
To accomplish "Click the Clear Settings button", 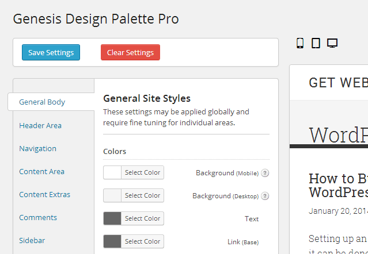I will pos(130,52).
